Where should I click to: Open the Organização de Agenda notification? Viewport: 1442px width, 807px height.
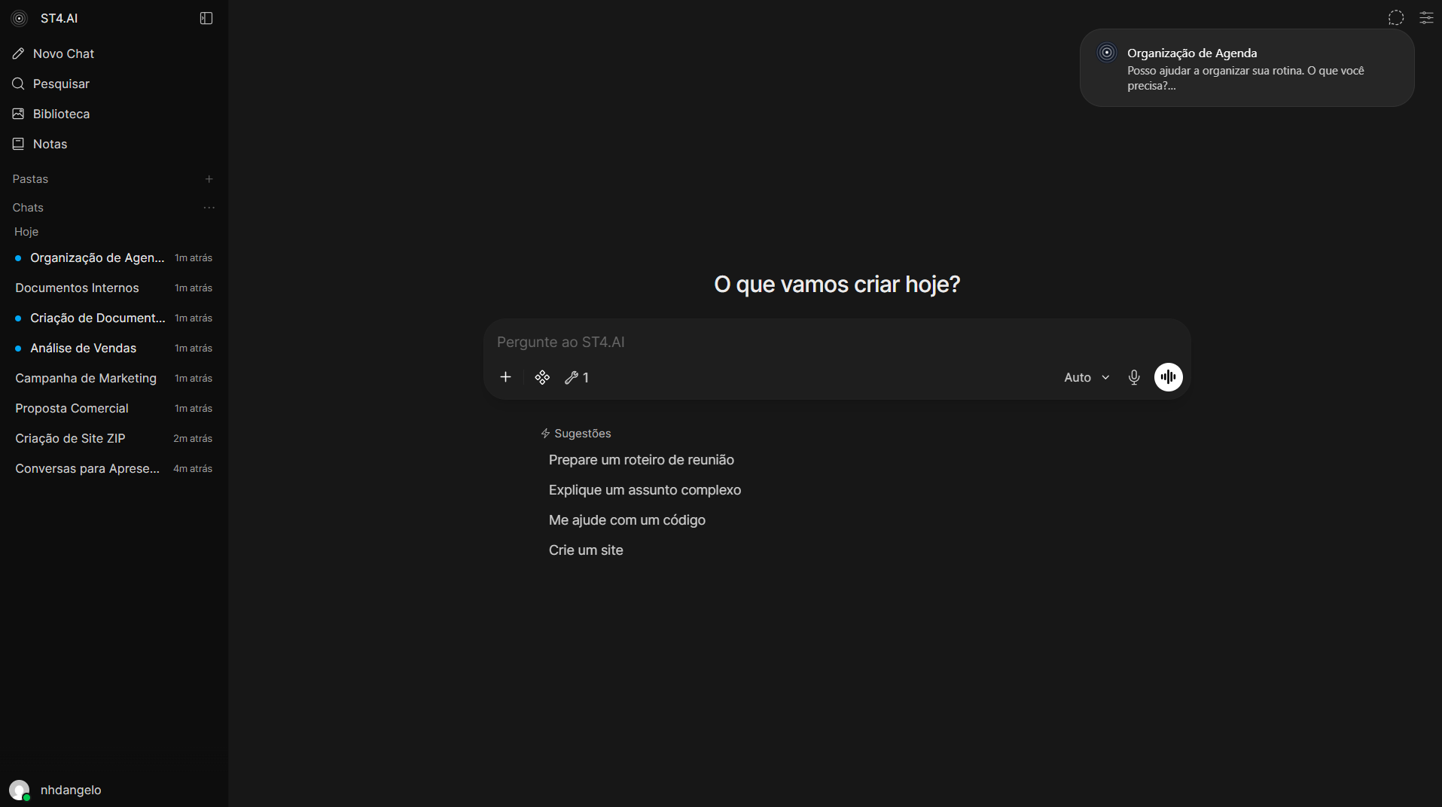1247,68
